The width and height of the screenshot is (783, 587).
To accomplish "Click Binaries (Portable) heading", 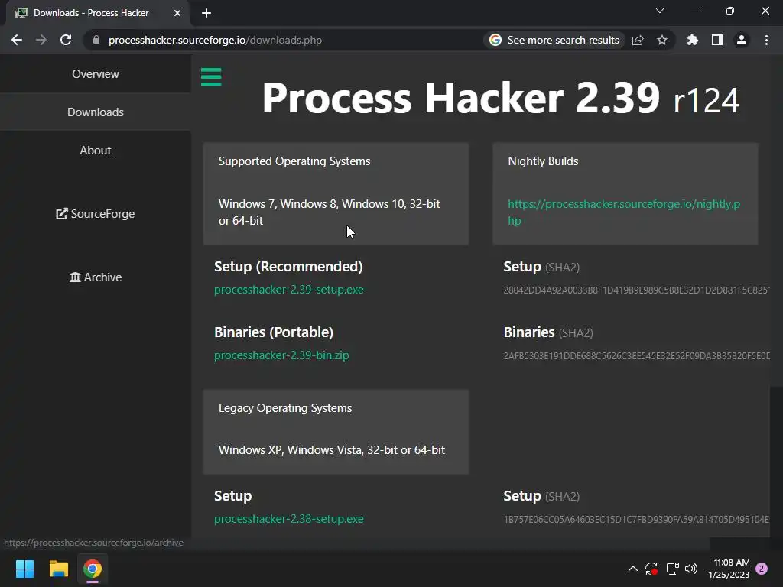I will [274, 332].
